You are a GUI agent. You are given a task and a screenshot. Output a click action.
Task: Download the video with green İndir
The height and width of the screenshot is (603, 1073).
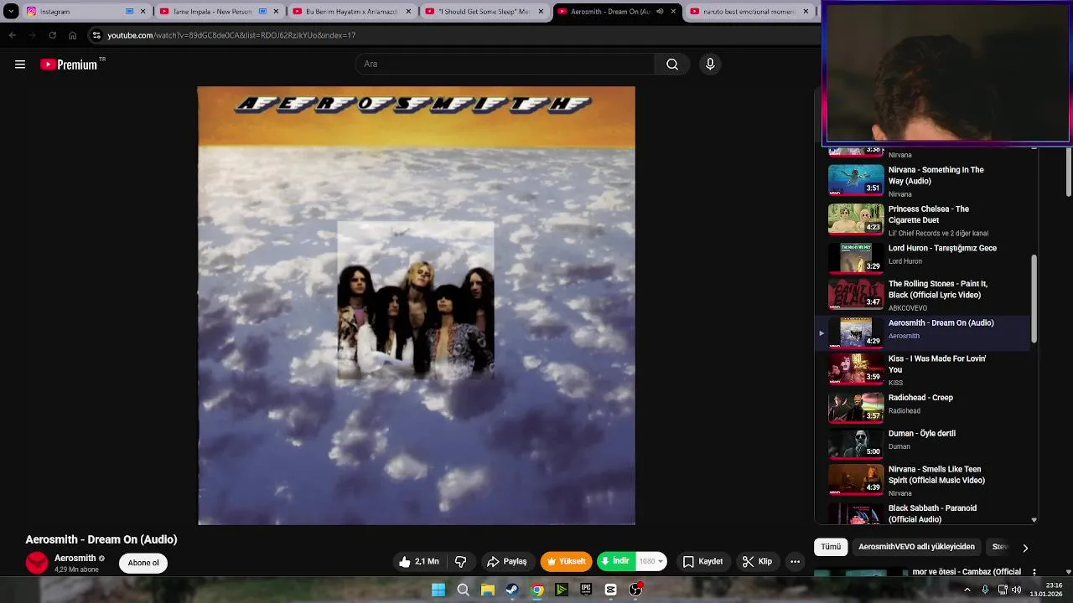tap(615, 562)
